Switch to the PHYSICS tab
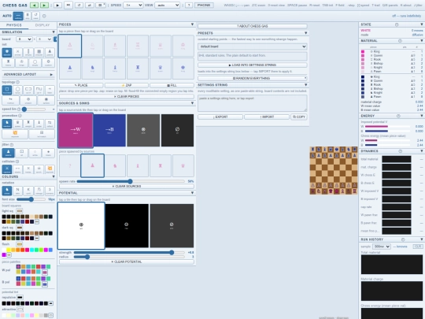The height and width of the screenshot is (319, 425). tap(14, 25)
